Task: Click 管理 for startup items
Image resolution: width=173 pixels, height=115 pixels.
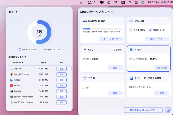Action: pyautogui.click(x=162, y=93)
